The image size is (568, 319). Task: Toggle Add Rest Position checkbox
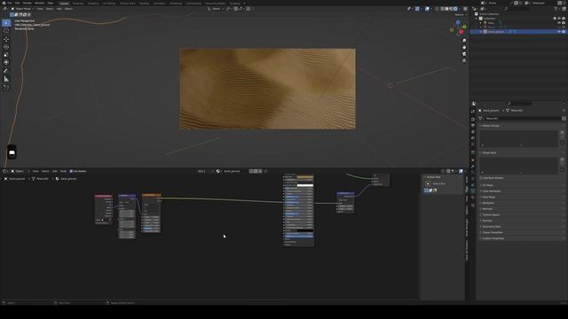[x=481, y=178]
